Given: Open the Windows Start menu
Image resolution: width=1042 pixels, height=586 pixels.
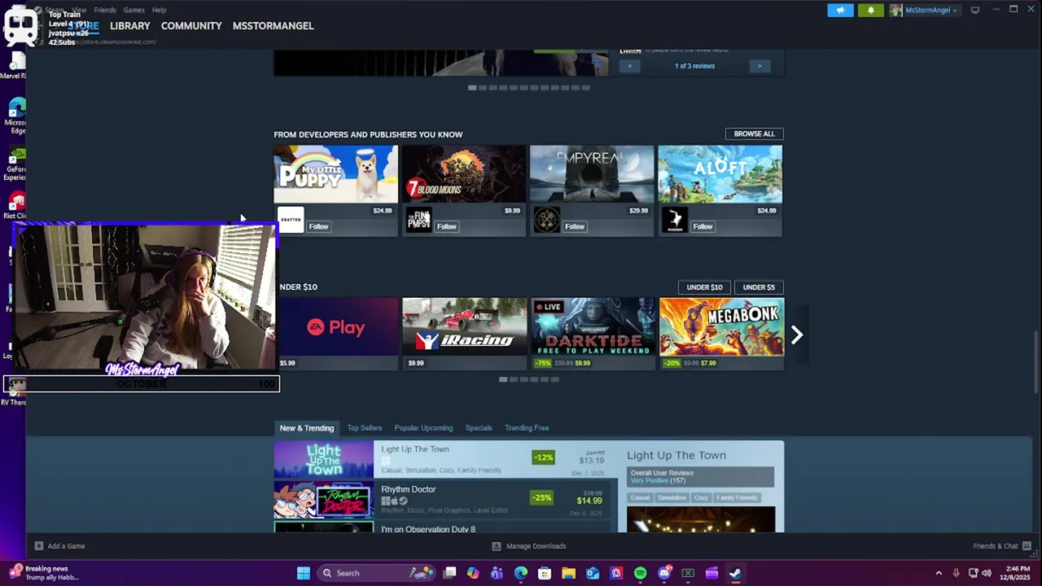Looking at the screenshot, I should 304,573.
